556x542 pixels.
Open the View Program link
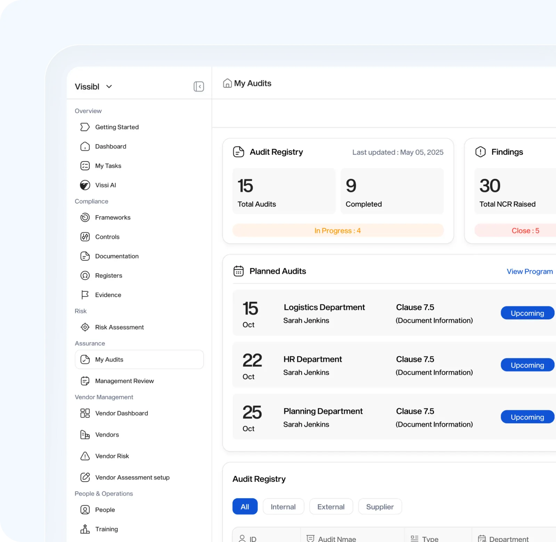530,272
